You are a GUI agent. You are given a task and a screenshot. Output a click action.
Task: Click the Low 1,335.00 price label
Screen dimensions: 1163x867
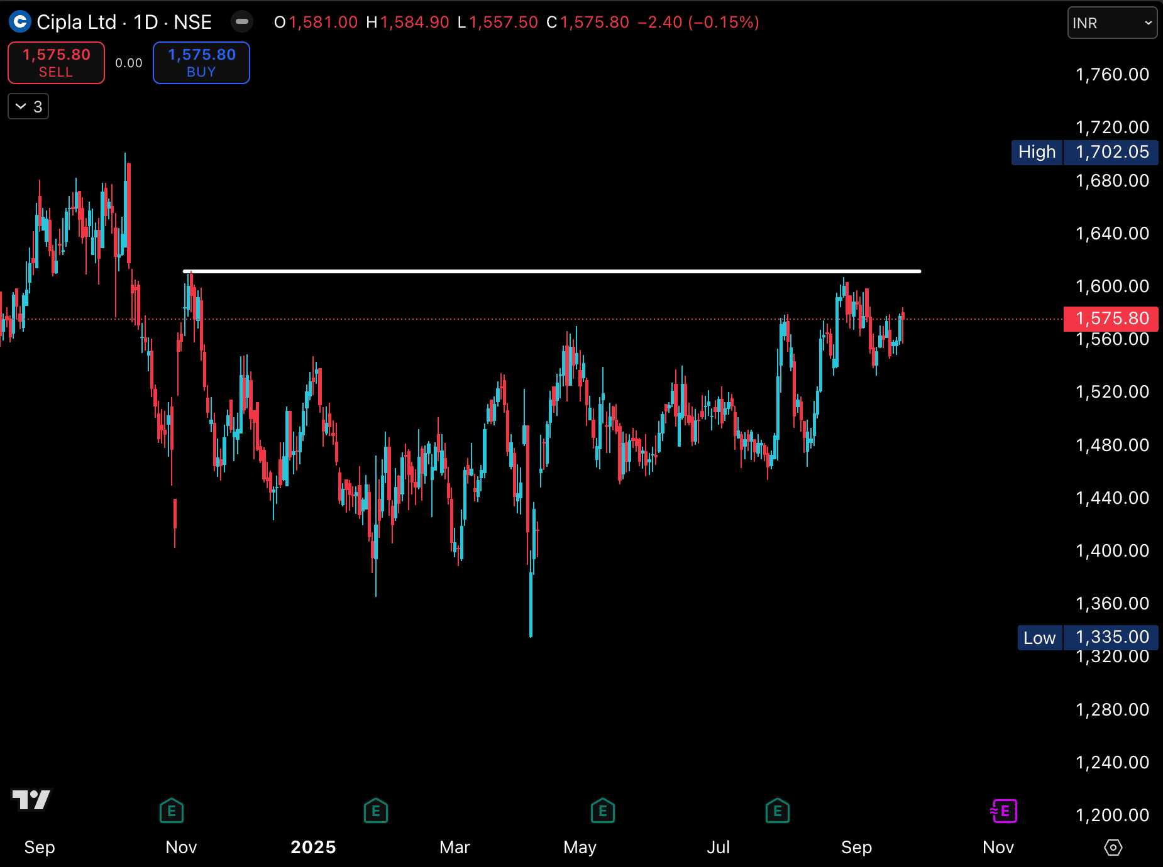1088,637
